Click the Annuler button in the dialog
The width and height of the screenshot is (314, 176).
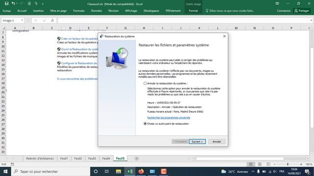pyautogui.click(x=217, y=141)
